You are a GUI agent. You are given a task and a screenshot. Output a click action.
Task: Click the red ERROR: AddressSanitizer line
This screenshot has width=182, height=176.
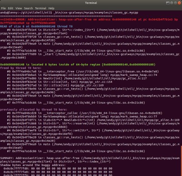click(x=89, y=21)
